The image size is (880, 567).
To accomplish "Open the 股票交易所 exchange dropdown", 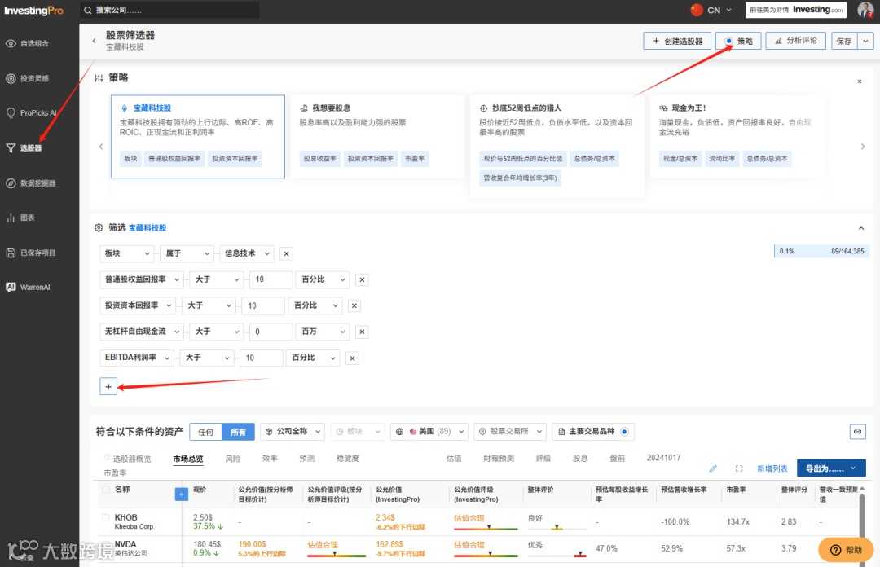I will tap(510, 431).
